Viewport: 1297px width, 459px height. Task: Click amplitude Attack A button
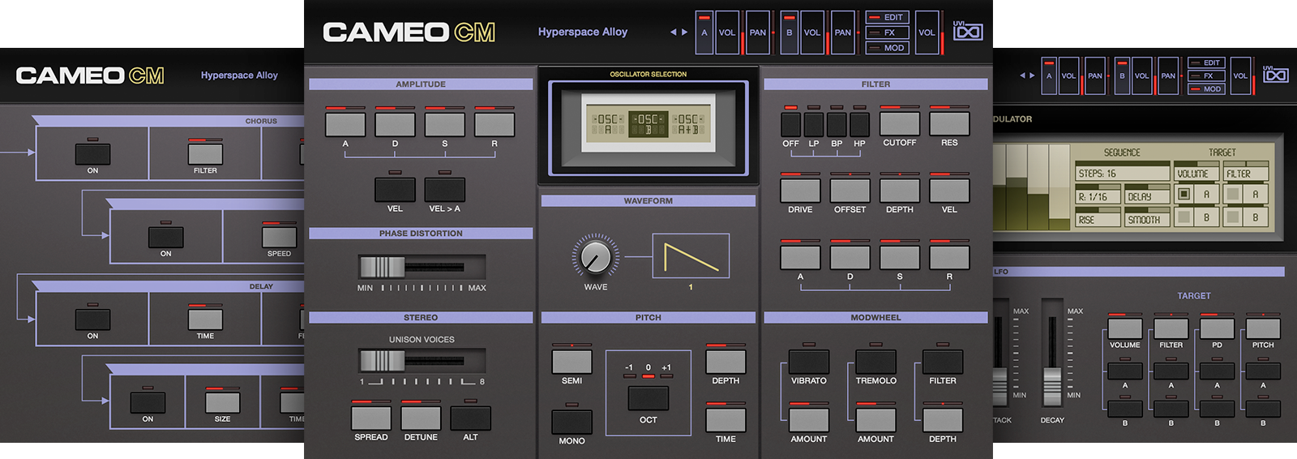(x=345, y=124)
